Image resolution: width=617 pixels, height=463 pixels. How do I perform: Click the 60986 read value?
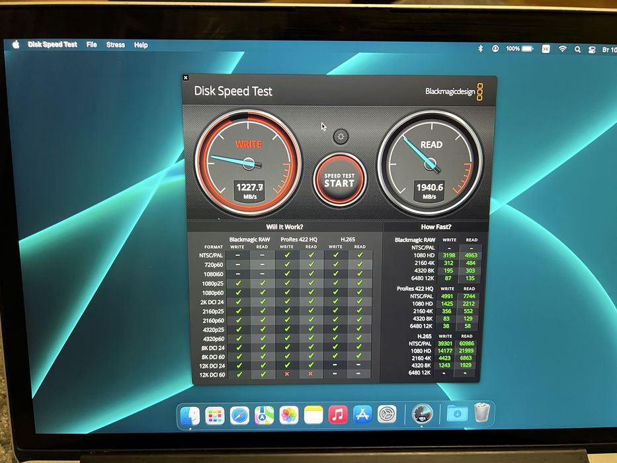467,343
